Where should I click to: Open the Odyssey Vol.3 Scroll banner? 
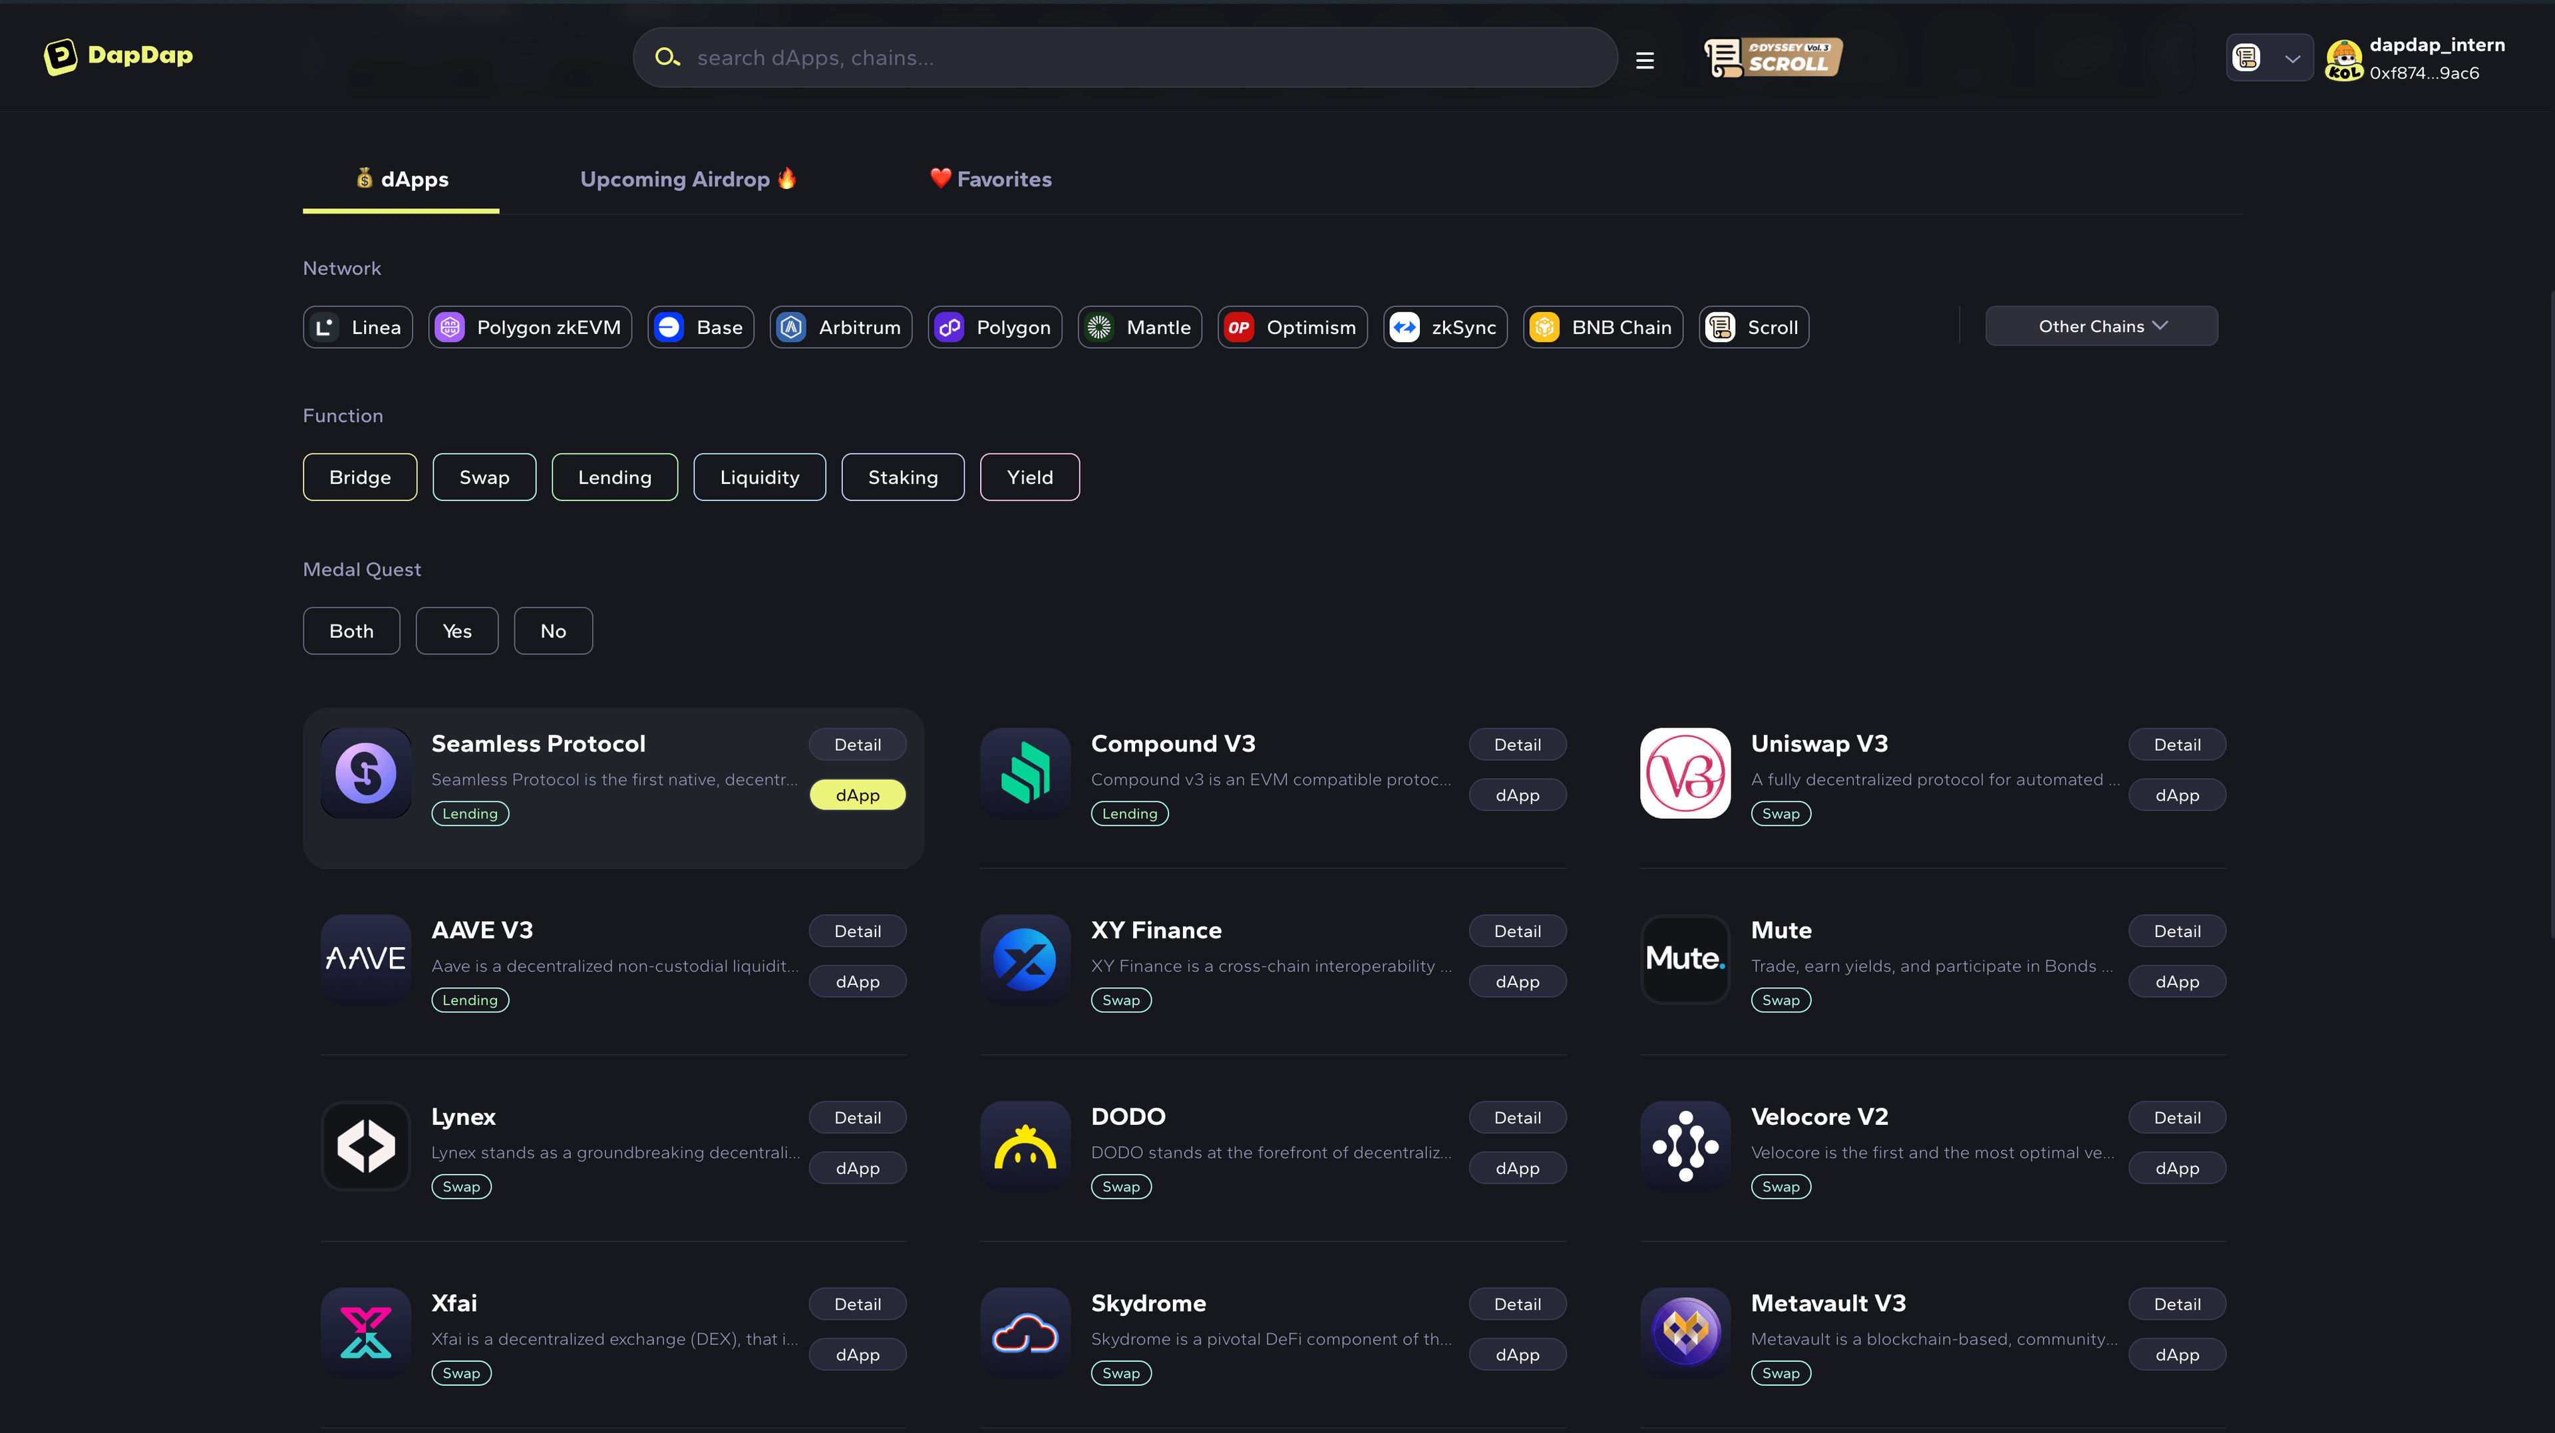[1773, 57]
